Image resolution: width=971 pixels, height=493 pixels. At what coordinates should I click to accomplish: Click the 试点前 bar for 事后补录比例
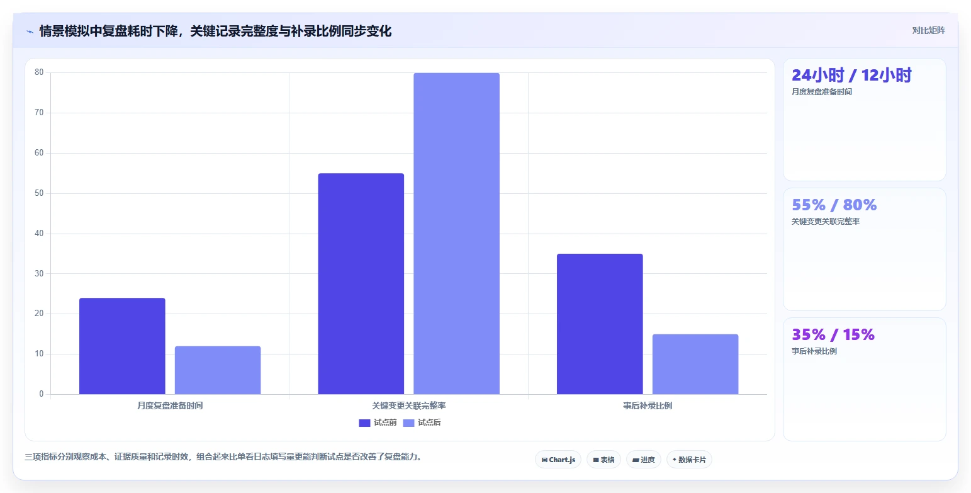600,324
